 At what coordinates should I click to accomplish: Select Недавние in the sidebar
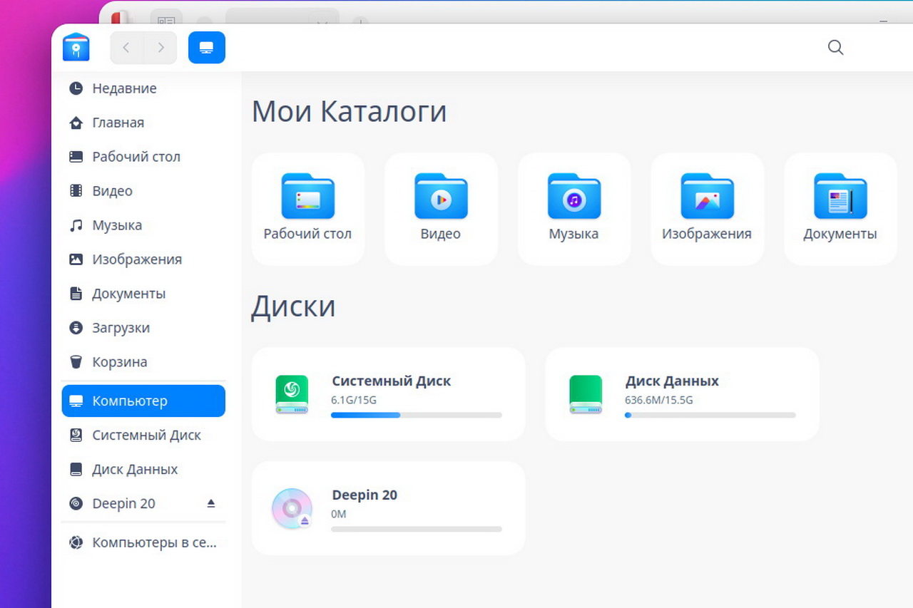(x=124, y=88)
